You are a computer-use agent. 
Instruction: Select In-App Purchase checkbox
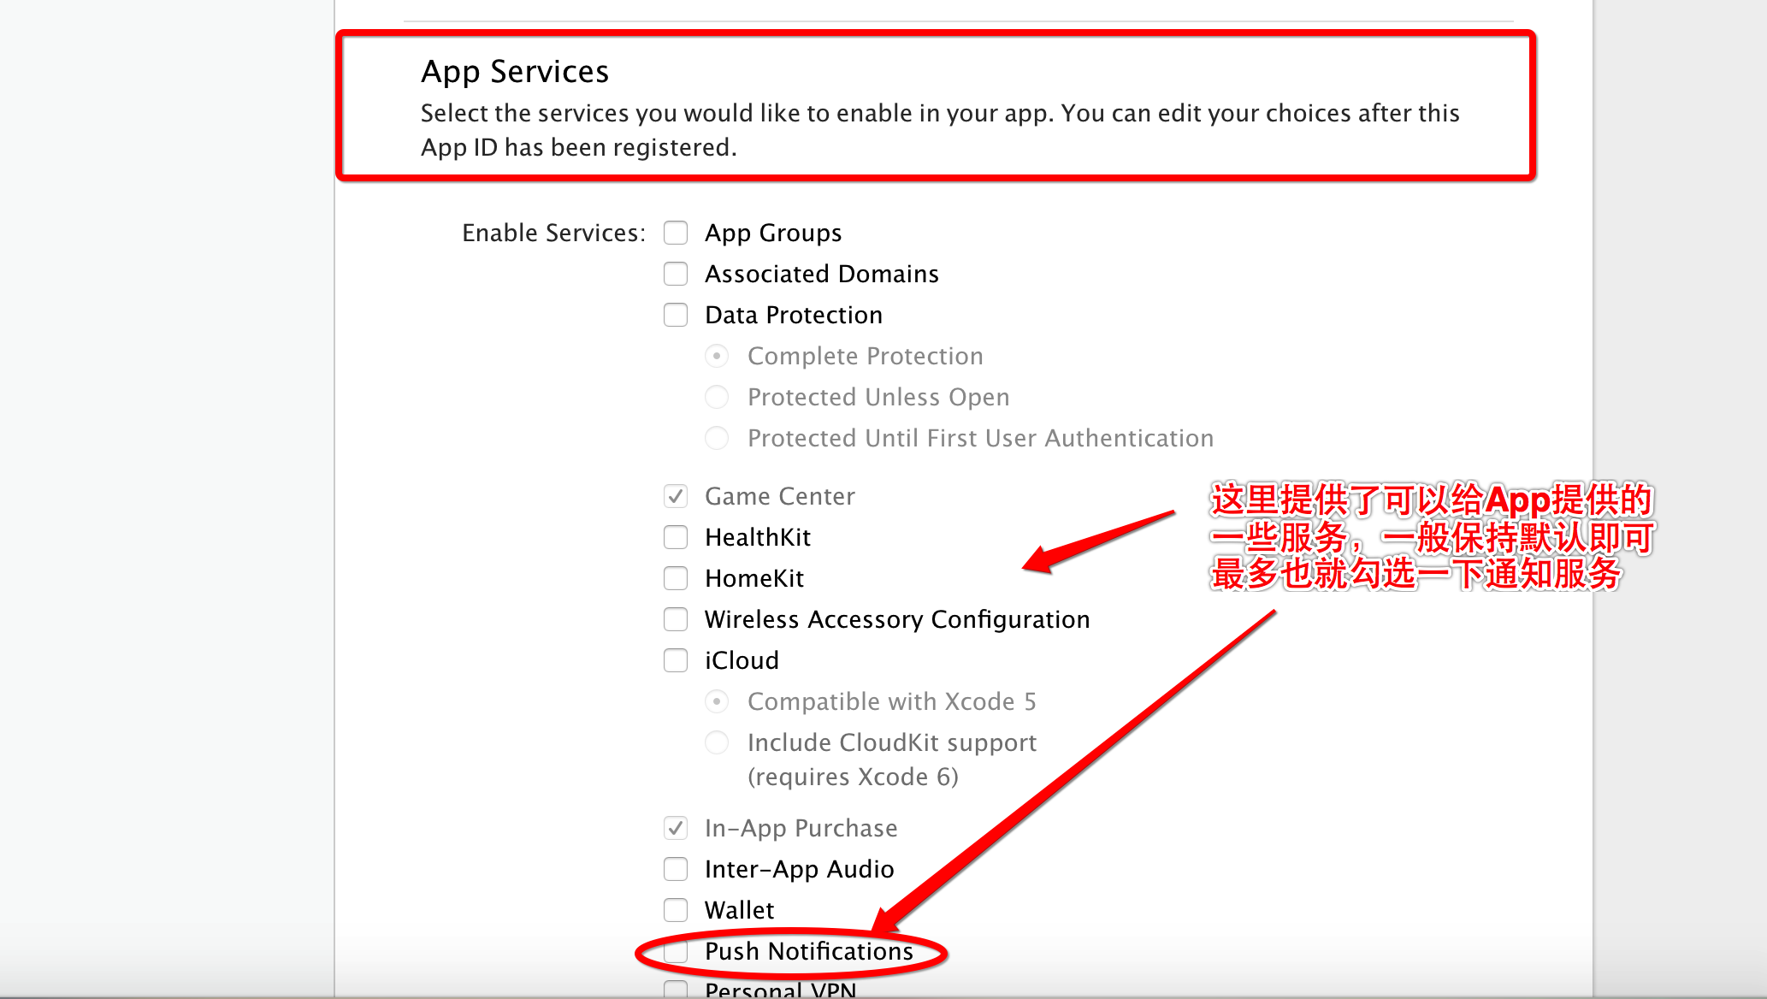click(676, 826)
